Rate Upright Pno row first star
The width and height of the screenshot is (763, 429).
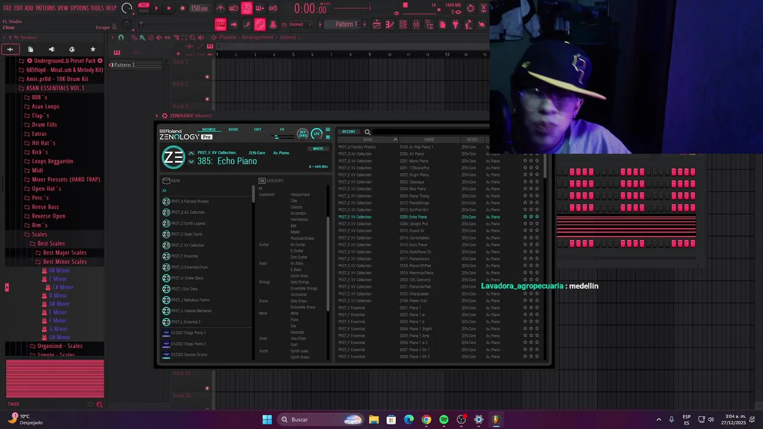pos(525,224)
